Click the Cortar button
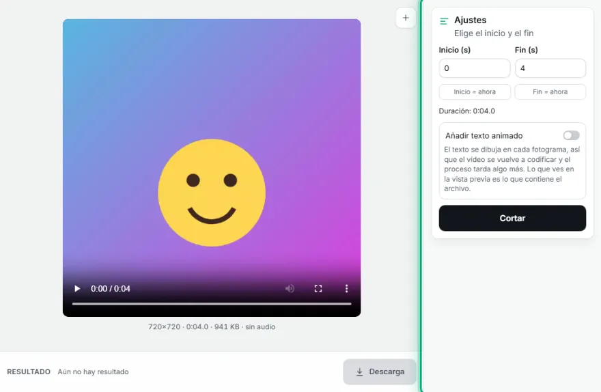The width and height of the screenshot is (601, 392). (512, 218)
